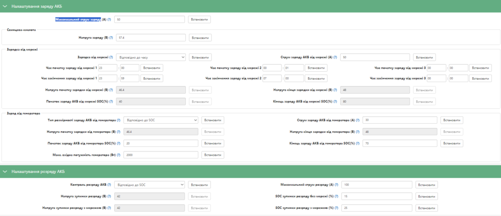
Task: Open help tooltip for Зарядка від мережі
Action: click(111, 57)
